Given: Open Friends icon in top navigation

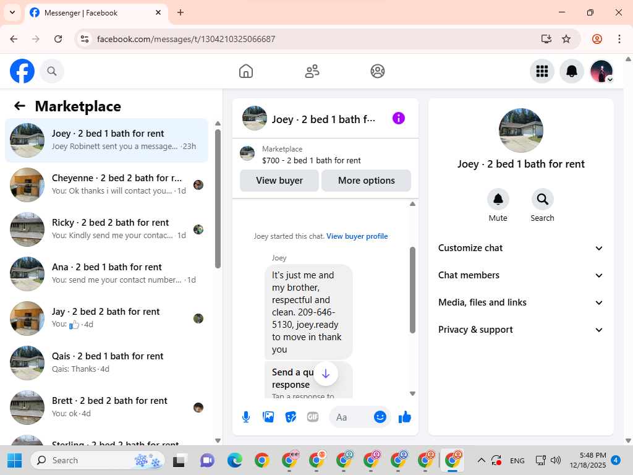Looking at the screenshot, I should click(x=312, y=71).
